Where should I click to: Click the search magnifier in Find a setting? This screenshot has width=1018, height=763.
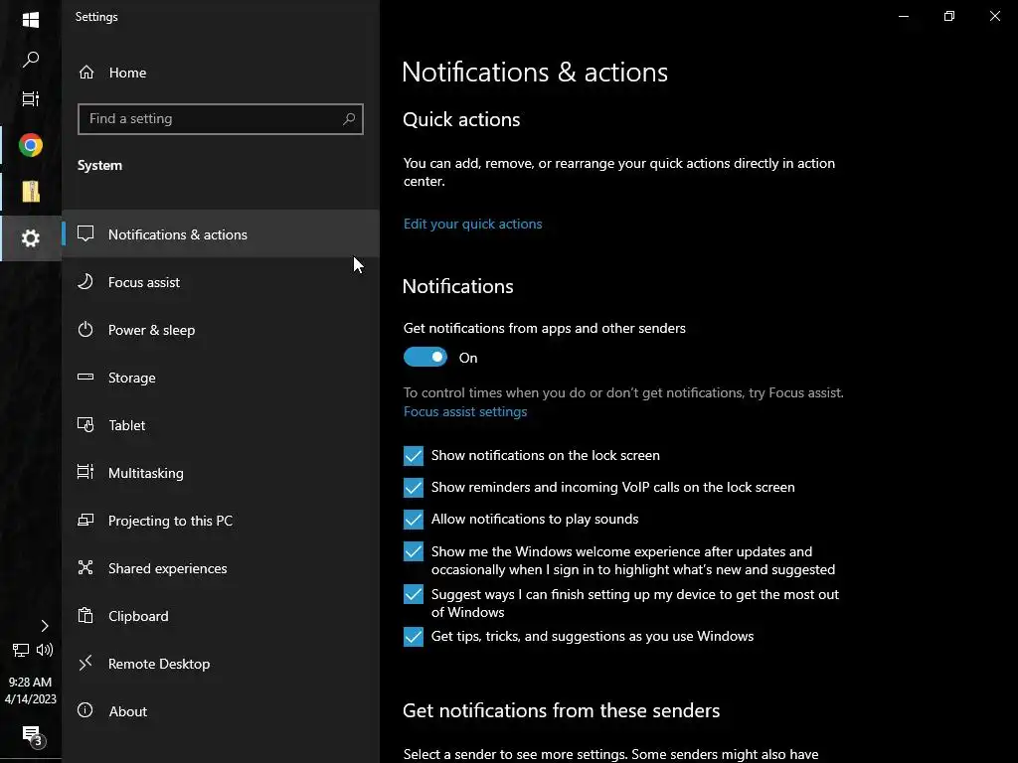[349, 119]
